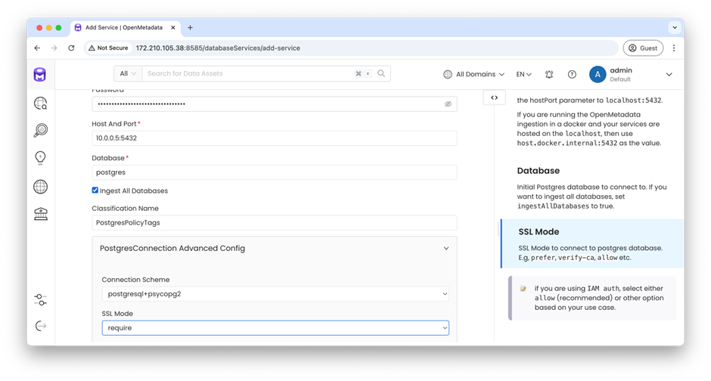The height and width of the screenshot is (381, 711).
Task: Collapse PostgresConnection Advanced Config section
Action: pos(446,248)
